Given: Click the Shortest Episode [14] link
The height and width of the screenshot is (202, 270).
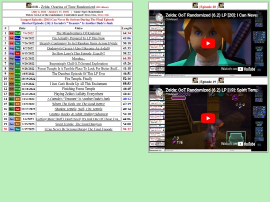Looking at the screenshot, I should coord(67,23).
